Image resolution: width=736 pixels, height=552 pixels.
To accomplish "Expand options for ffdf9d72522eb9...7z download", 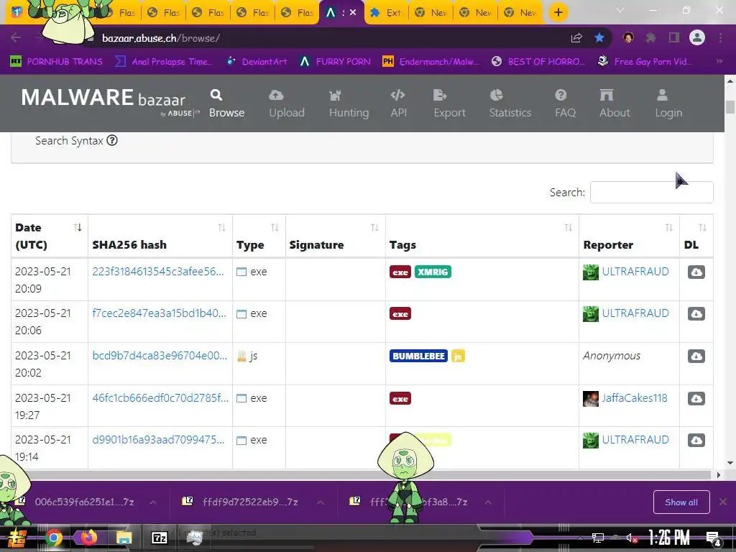I will tap(321, 502).
